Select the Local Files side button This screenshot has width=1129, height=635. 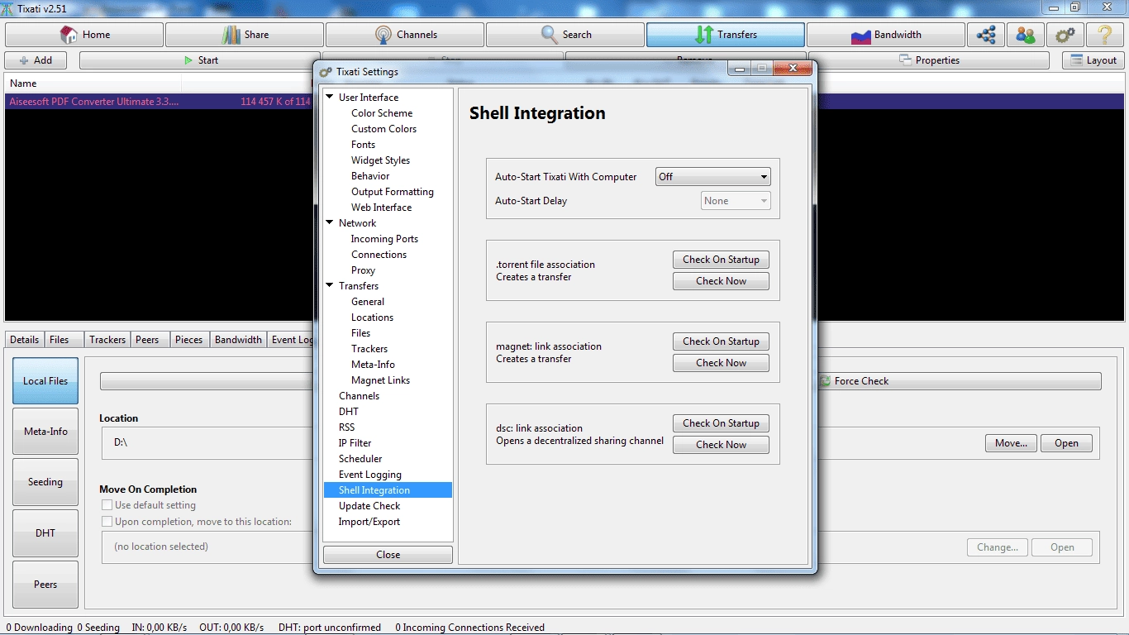pyautogui.click(x=45, y=381)
